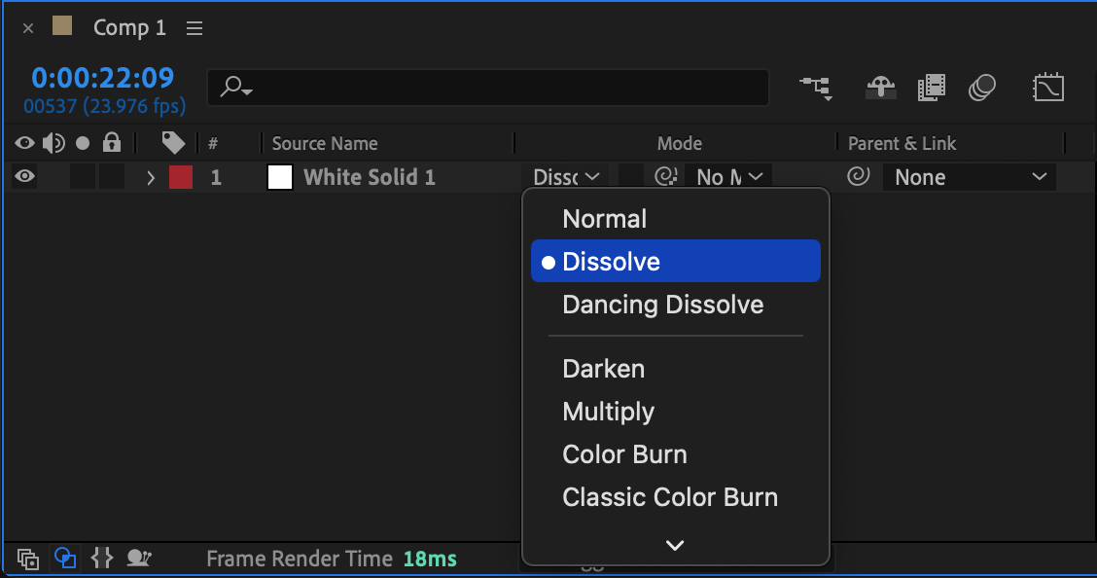This screenshot has height=578, width=1097.
Task: Click the parent pick whip spiral
Action: 858,177
